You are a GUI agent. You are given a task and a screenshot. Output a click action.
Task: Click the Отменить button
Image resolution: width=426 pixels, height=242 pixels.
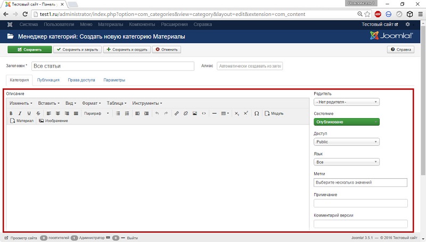pyautogui.click(x=167, y=49)
